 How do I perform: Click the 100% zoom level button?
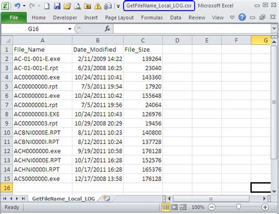click(198, 207)
